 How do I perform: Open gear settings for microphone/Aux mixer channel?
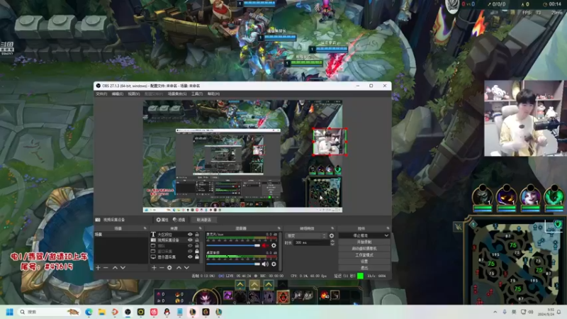pos(274,245)
